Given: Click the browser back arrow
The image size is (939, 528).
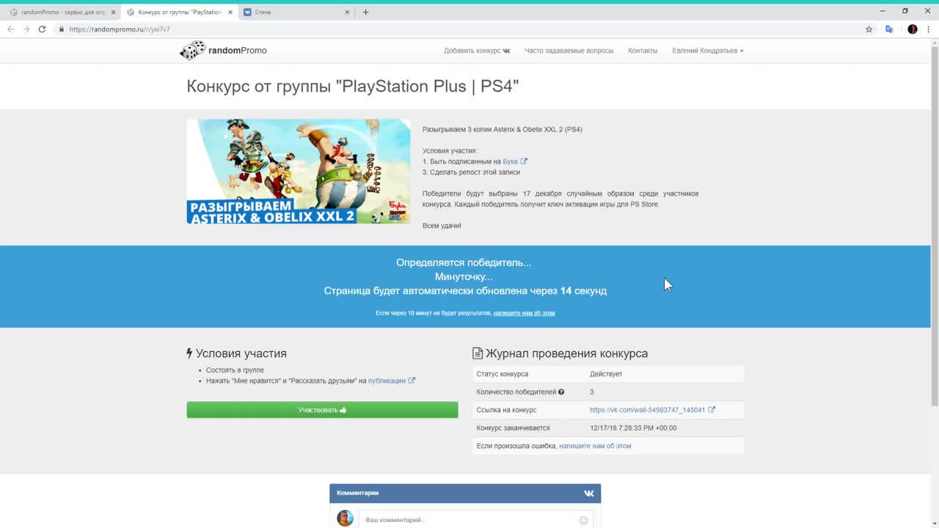Looking at the screenshot, I should point(10,29).
